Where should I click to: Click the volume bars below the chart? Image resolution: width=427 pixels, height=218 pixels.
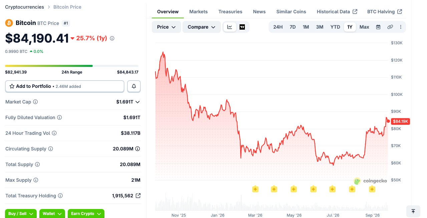pyautogui.click(x=272, y=202)
